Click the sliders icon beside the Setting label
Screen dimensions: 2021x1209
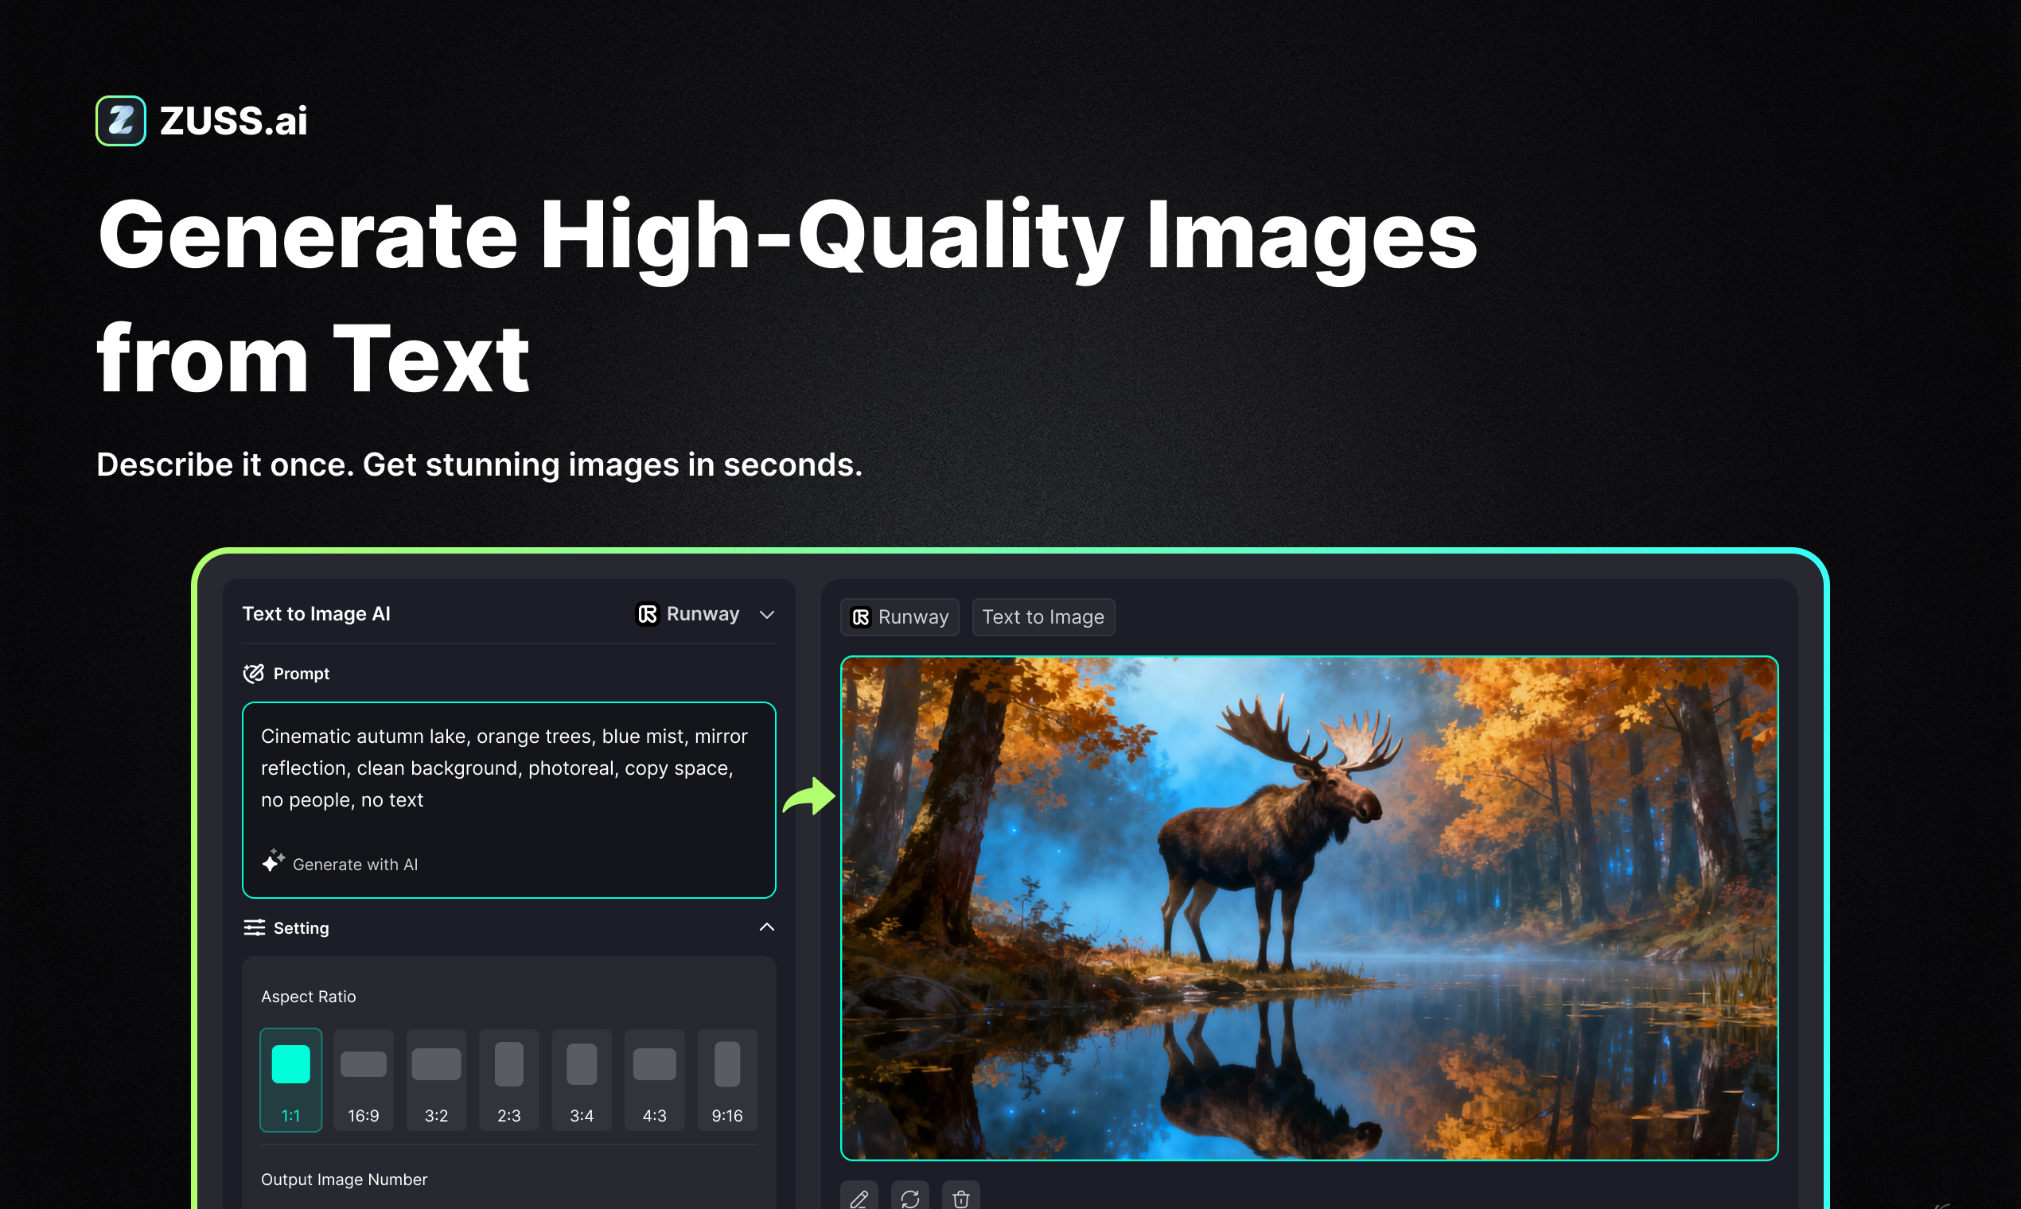click(254, 927)
